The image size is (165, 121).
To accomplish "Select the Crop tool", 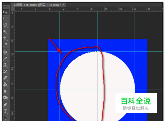I will click(5, 38).
